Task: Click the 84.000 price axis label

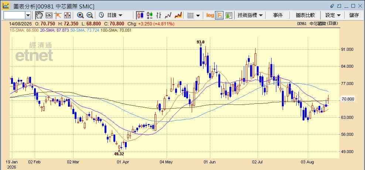Action: coord(347,66)
